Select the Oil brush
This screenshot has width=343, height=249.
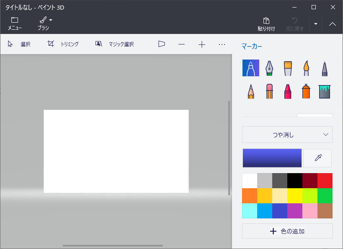click(x=288, y=68)
